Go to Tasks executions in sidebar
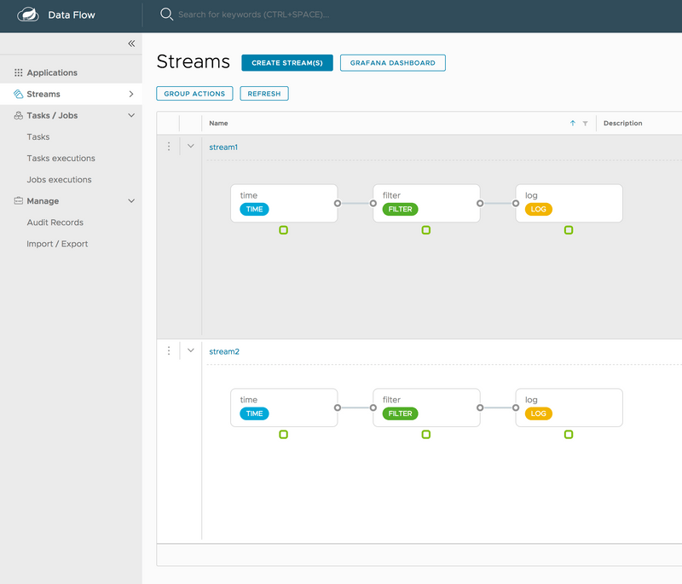Screen dimensions: 682x584 coord(61,158)
